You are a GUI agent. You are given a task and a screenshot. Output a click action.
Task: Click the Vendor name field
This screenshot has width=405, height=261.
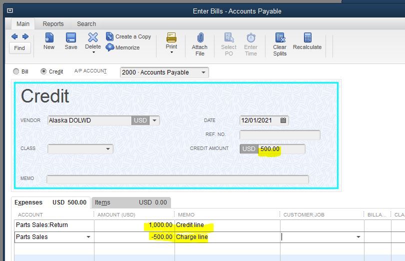click(89, 120)
